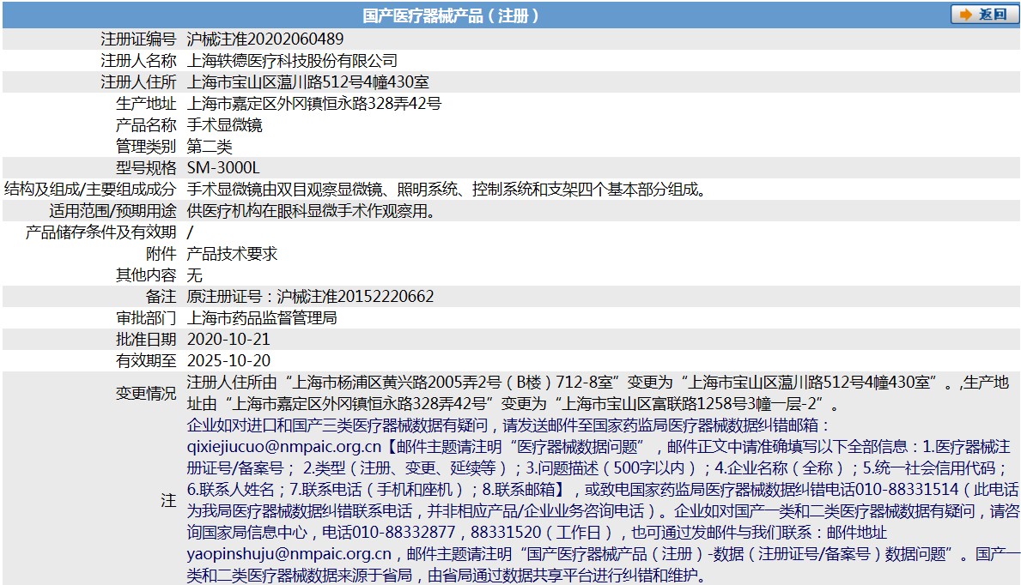Select production address 上海市嘉定区外冈镇恒永路328弄42号
The image size is (1021, 585).
(x=313, y=104)
